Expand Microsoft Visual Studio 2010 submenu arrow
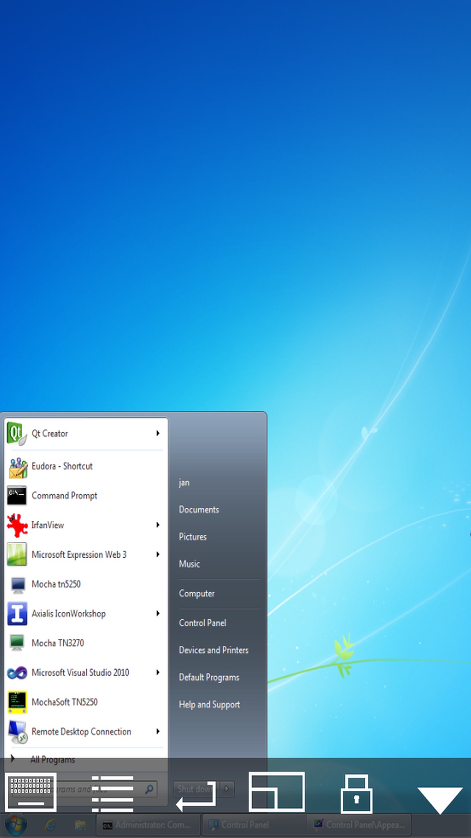 (x=157, y=672)
